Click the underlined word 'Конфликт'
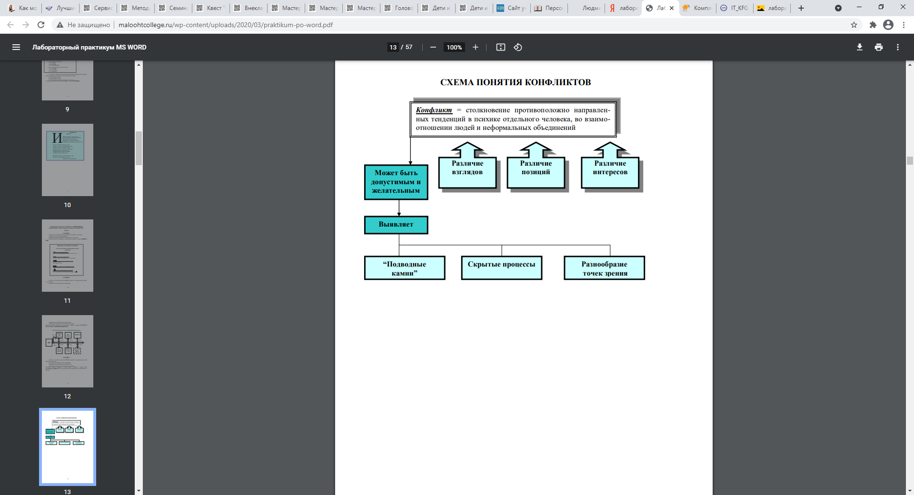 434,110
